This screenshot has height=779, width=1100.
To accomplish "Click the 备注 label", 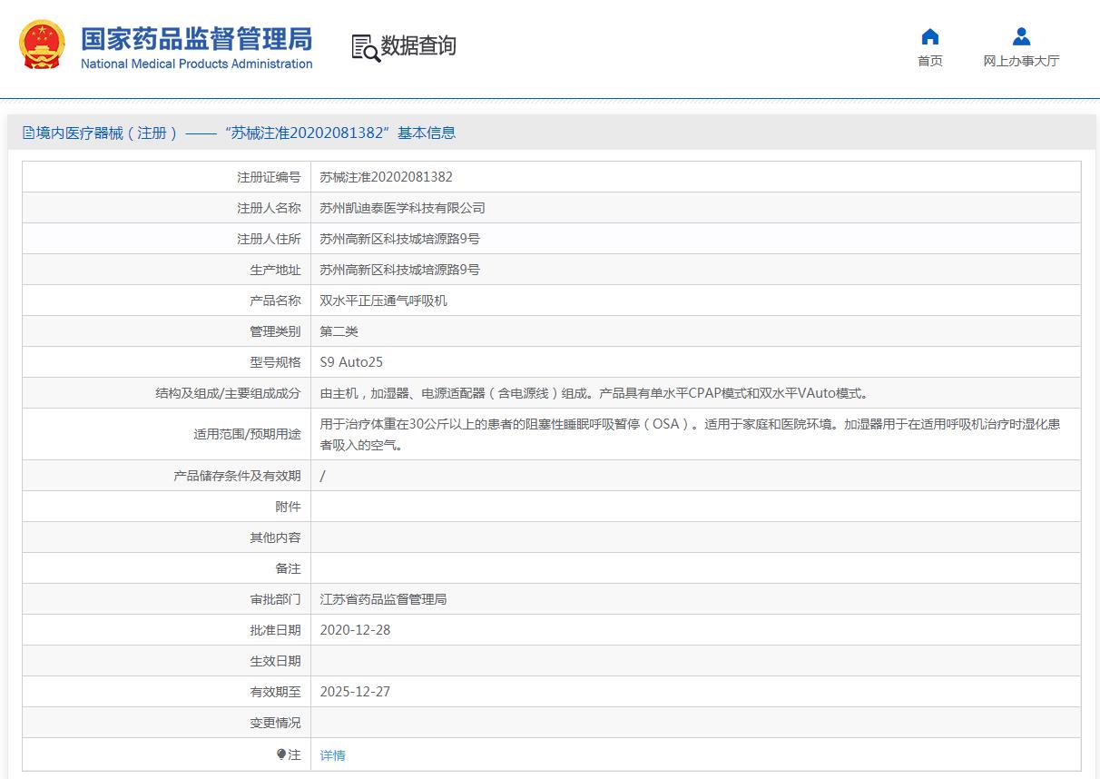I will [288, 568].
